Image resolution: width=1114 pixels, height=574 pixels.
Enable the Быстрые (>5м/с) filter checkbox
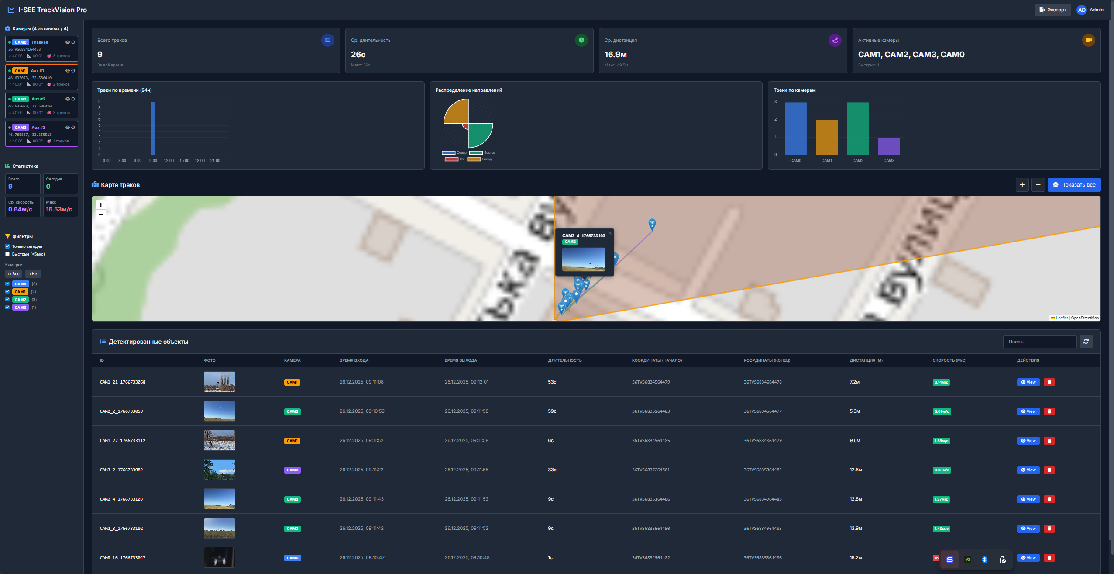click(x=7, y=254)
